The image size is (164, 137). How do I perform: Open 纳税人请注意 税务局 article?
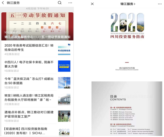(29, 98)
